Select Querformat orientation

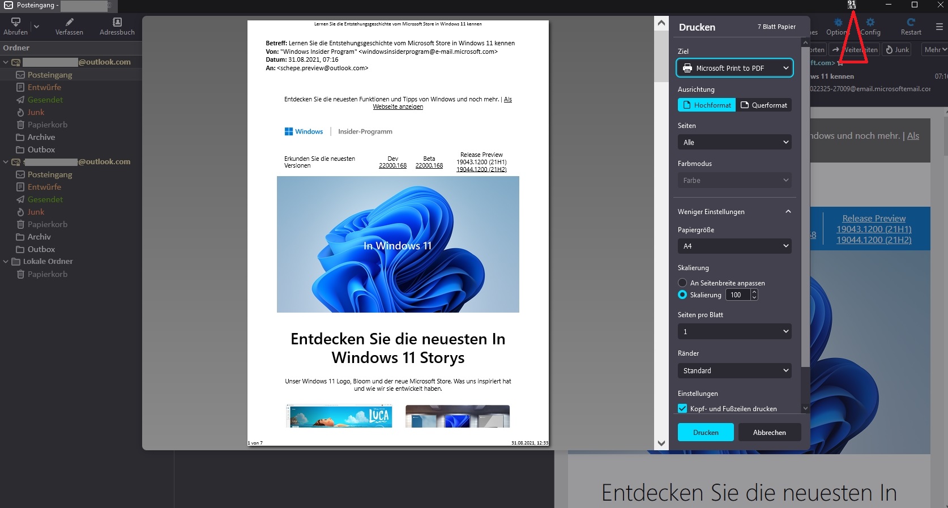[x=763, y=105]
